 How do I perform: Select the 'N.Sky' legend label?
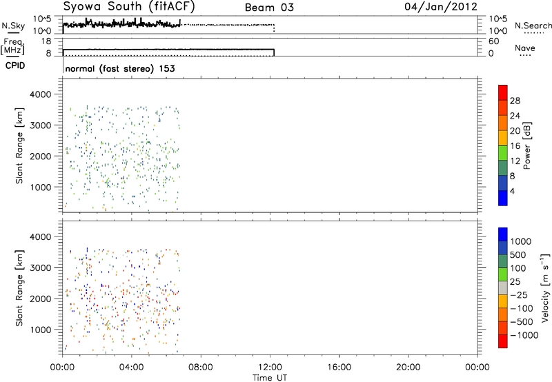(13, 26)
